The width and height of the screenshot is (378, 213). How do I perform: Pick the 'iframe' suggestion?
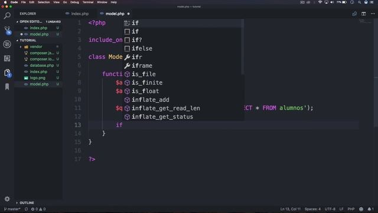(x=183, y=66)
